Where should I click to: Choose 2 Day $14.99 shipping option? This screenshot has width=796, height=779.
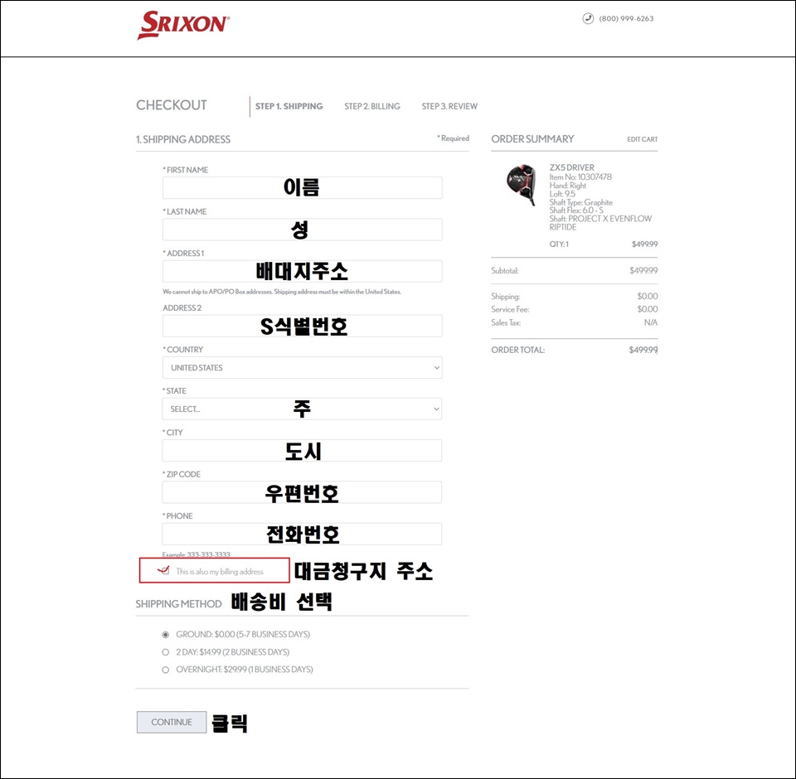pos(166,652)
